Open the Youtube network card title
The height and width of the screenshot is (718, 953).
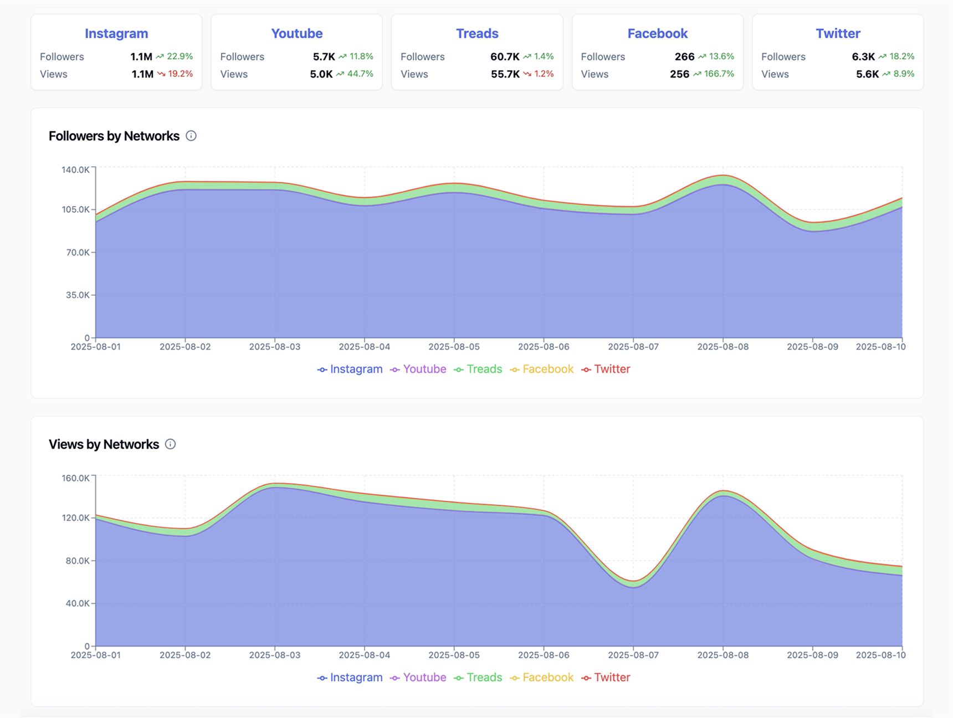point(296,33)
